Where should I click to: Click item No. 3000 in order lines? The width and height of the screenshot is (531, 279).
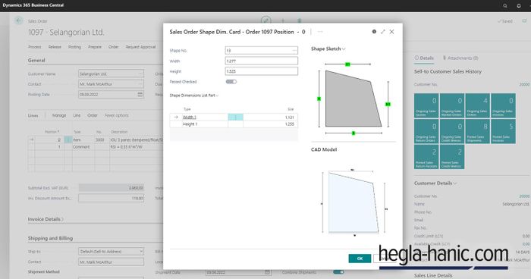click(x=100, y=139)
